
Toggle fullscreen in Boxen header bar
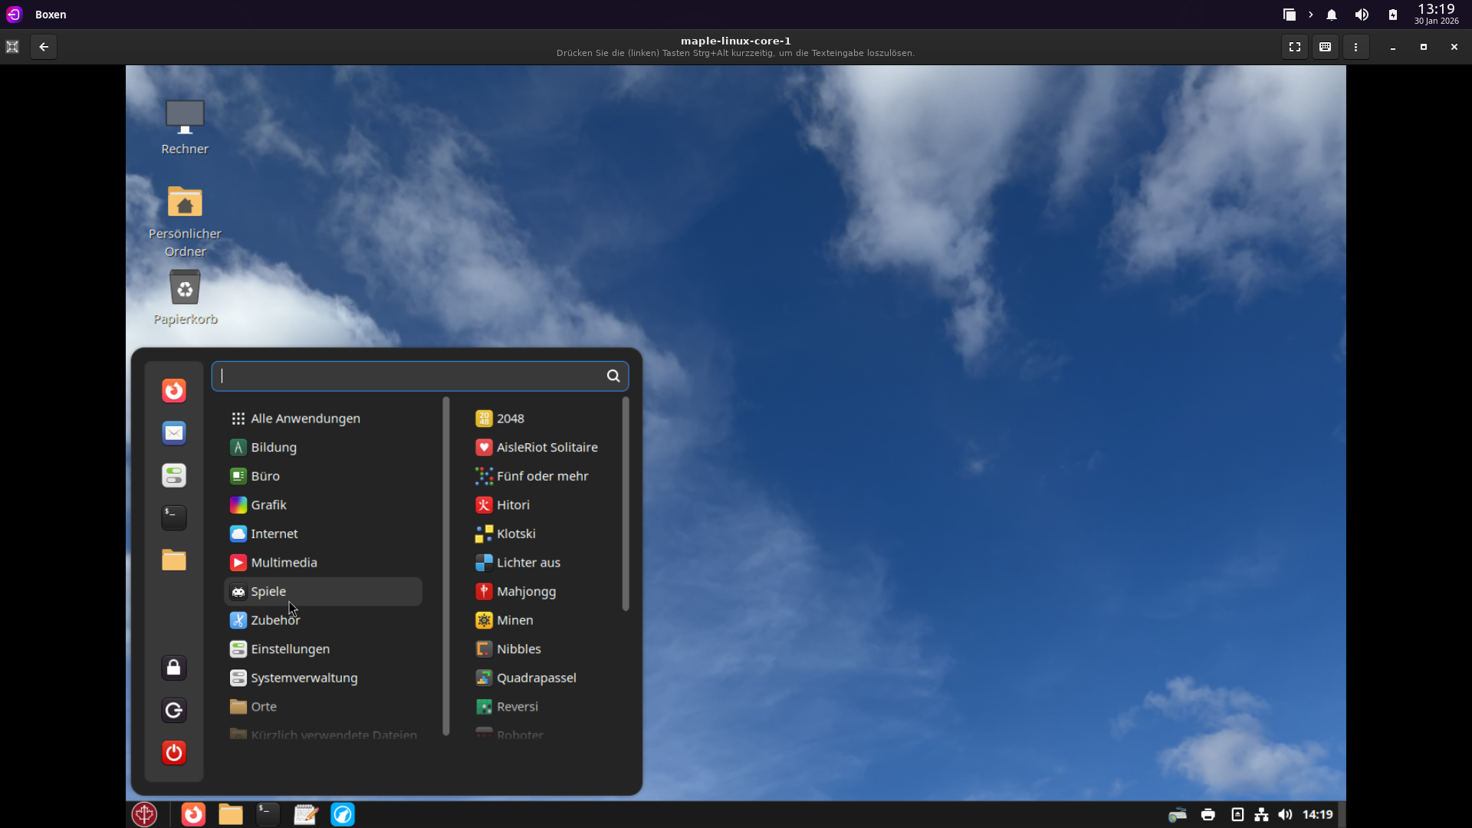pyautogui.click(x=1295, y=47)
